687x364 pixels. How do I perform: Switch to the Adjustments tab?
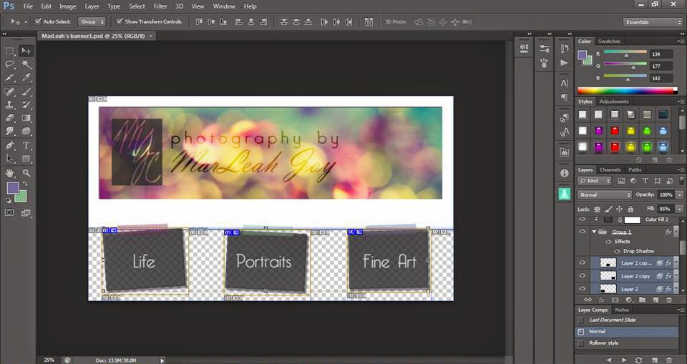tap(614, 102)
